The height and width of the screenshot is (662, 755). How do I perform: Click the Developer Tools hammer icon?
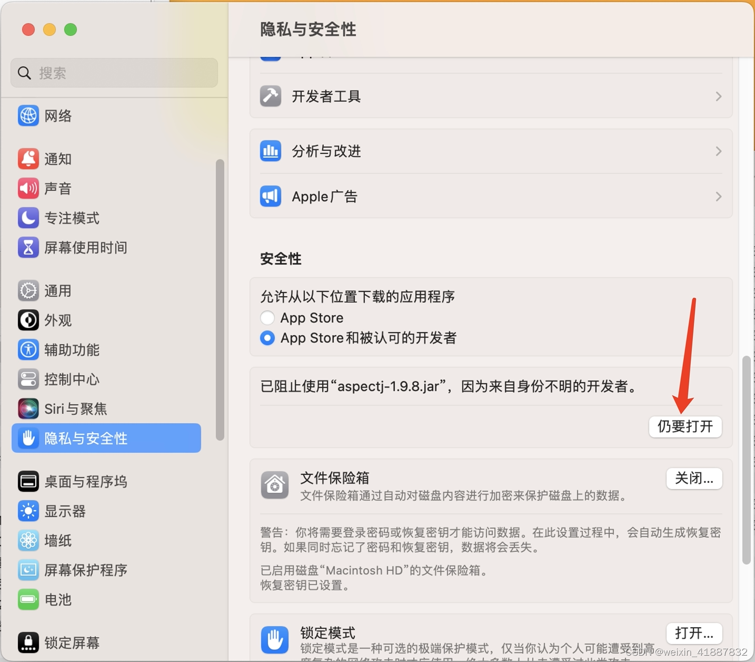[271, 96]
